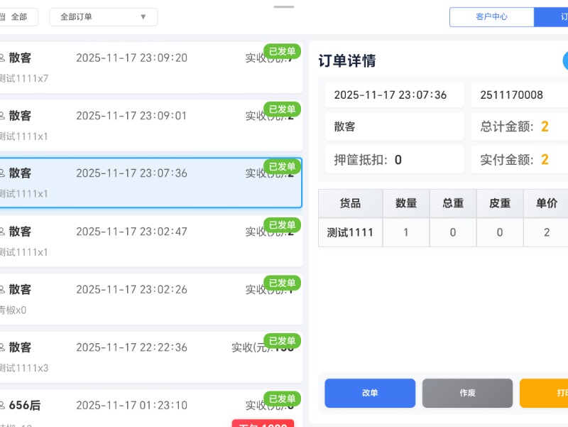Image resolution: width=568 pixels, height=427 pixels.
Task: Click the 已发单 badge on the 23:02:26 order
Action: tap(282, 283)
